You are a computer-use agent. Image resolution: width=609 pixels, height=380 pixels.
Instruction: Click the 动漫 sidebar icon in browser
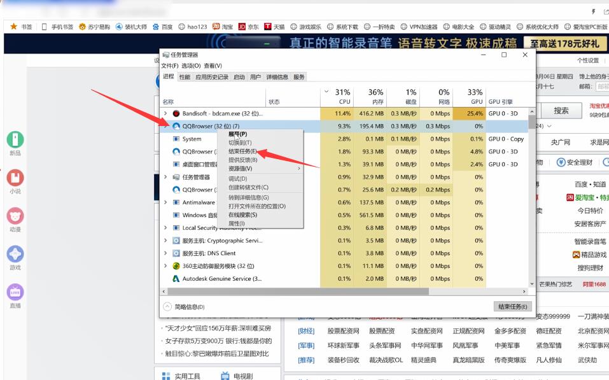(15, 216)
